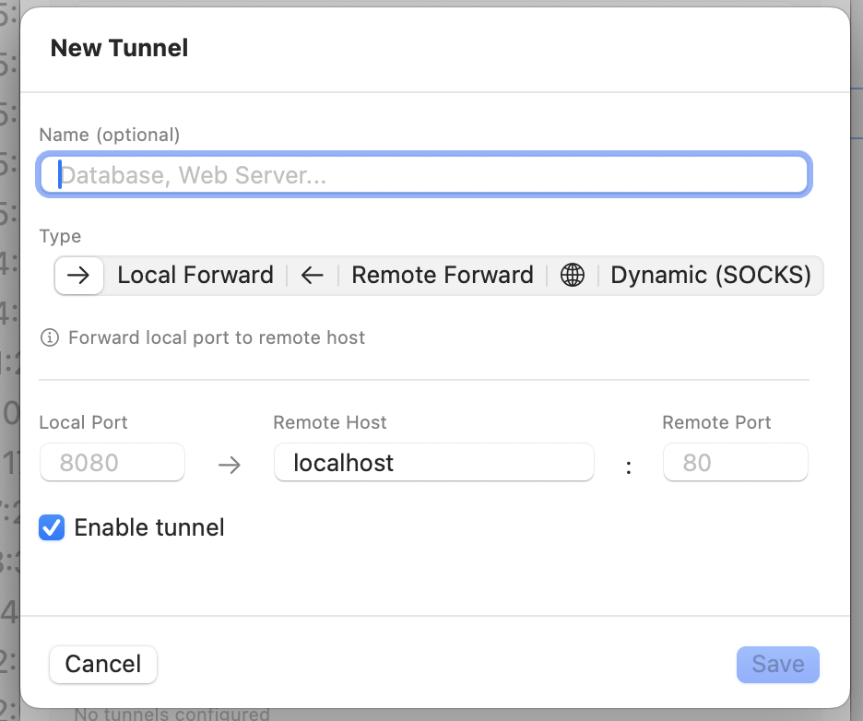Click the Remote Port field showing 80
This screenshot has height=721, width=863.
pos(735,462)
